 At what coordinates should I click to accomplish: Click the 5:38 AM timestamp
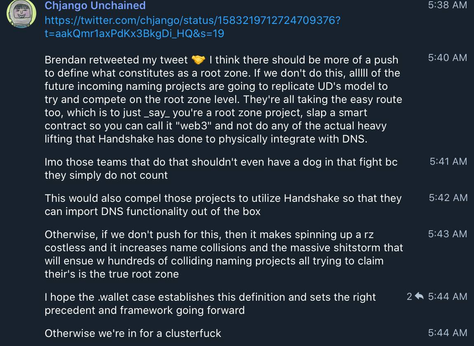(x=448, y=5)
